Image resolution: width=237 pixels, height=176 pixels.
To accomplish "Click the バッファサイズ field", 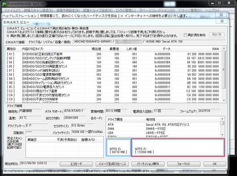I will [87, 132].
